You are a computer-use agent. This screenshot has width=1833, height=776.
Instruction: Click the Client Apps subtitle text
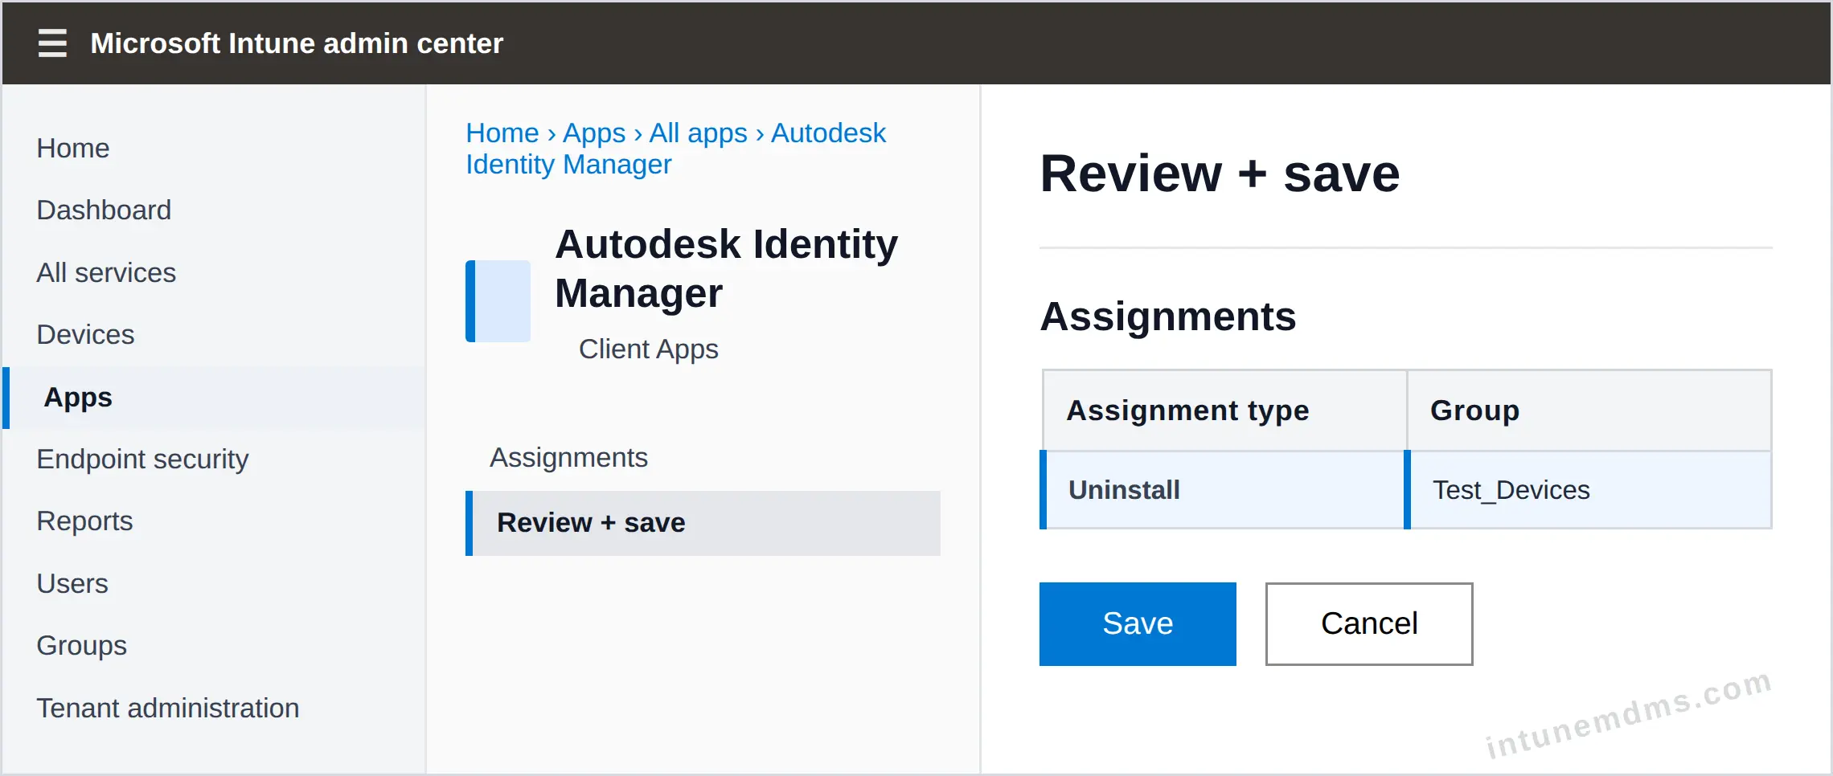[648, 349]
